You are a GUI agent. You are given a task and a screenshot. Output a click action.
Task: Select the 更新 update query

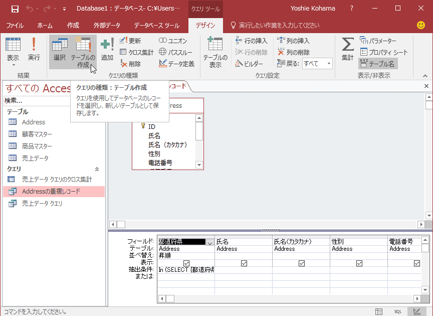130,41
